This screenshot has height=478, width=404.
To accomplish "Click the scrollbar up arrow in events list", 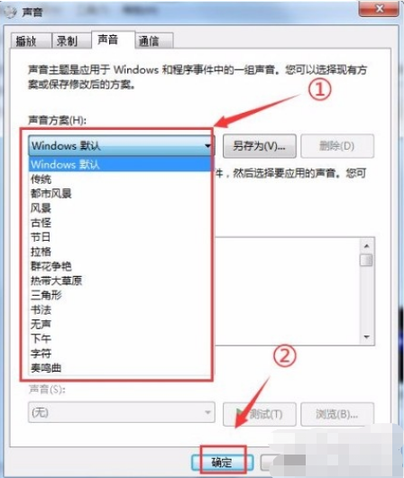I will pos(366,245).
